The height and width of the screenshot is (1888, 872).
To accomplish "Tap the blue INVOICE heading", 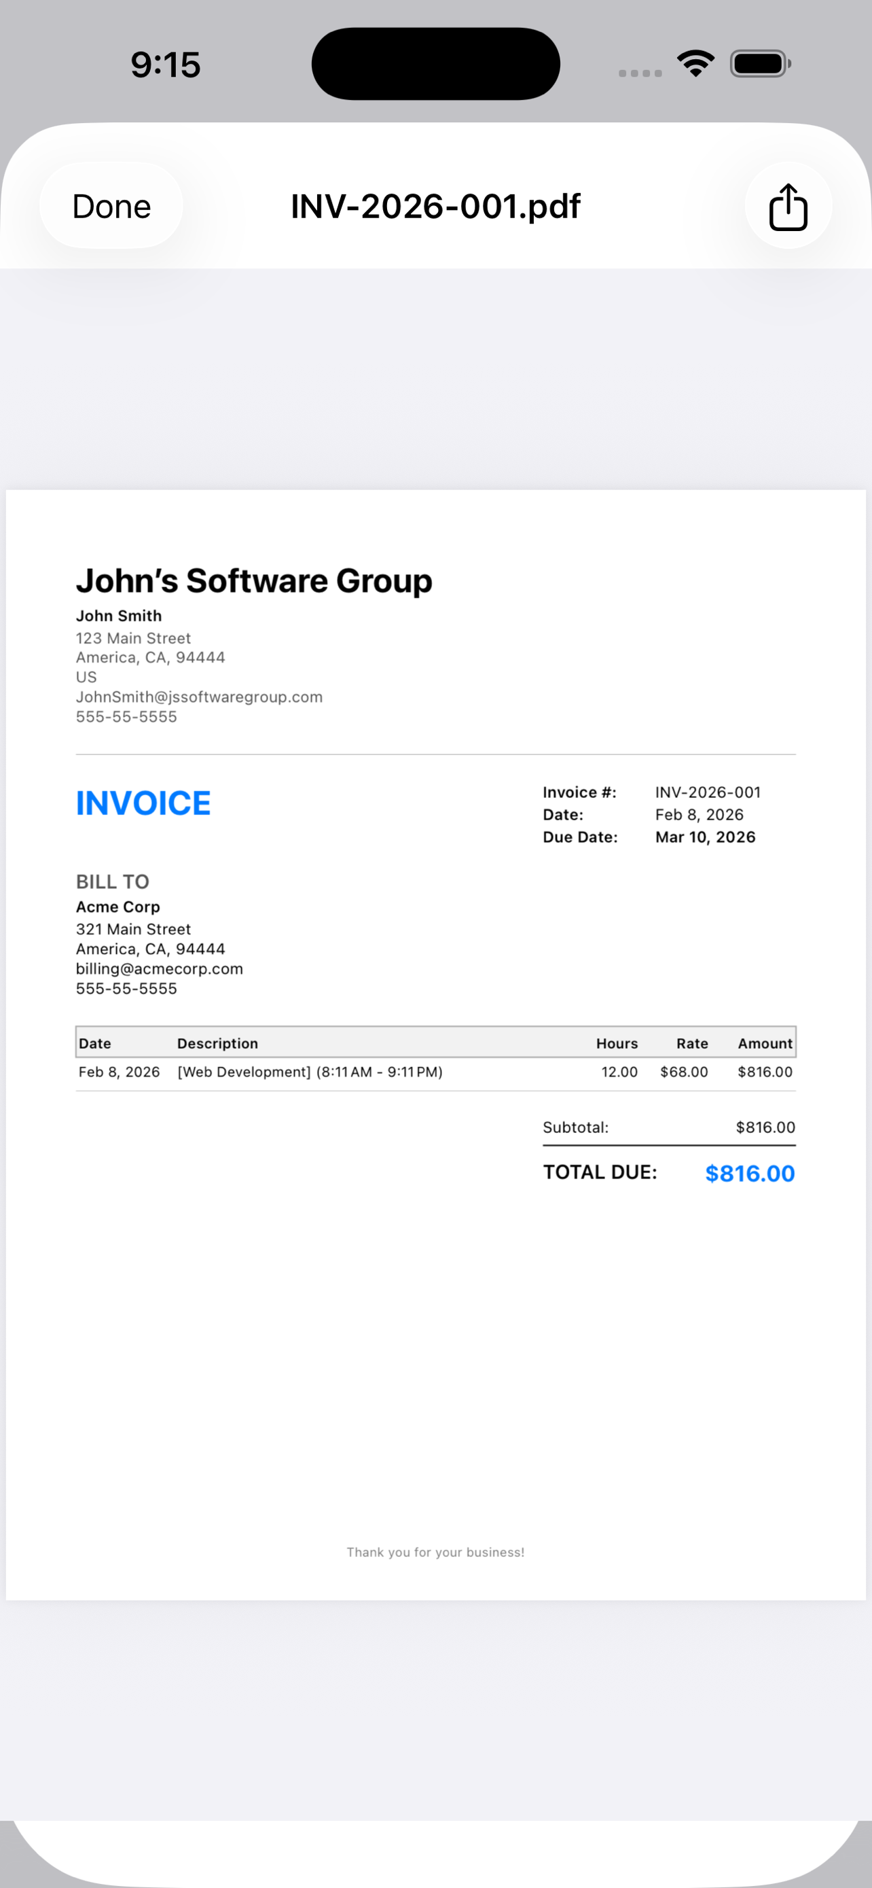I will pyautogui.click(x=143, y=803).
